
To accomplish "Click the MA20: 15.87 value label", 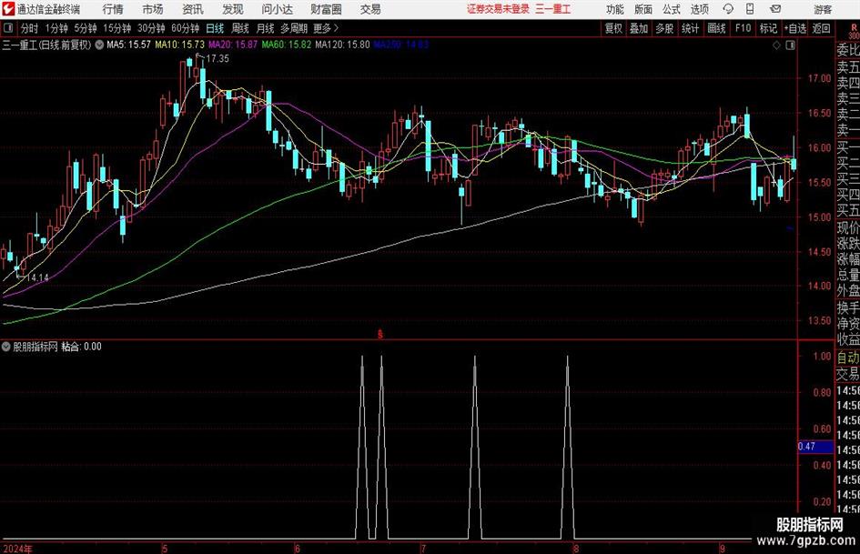I will pyautogui.click(x=233, y=45).
